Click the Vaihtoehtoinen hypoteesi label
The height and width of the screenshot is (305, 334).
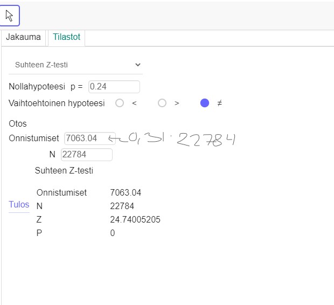57,103
